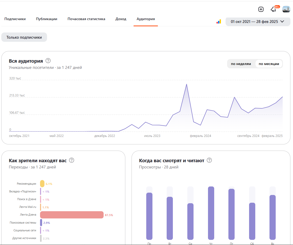
Task: Click the yellow Рекомендации bar
Action: (42, 184)
